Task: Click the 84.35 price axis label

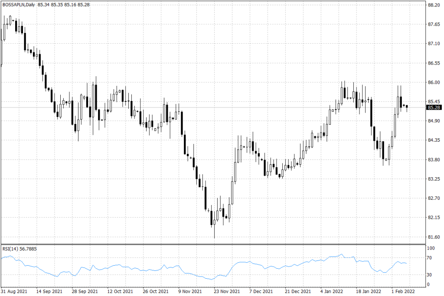Action: 434,140
